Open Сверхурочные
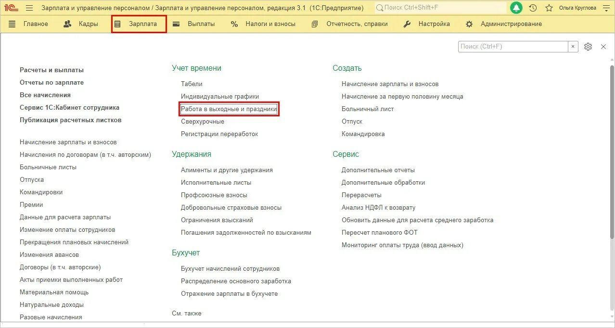This screenshot has height=328, width=615. click(x=203, y=122)
